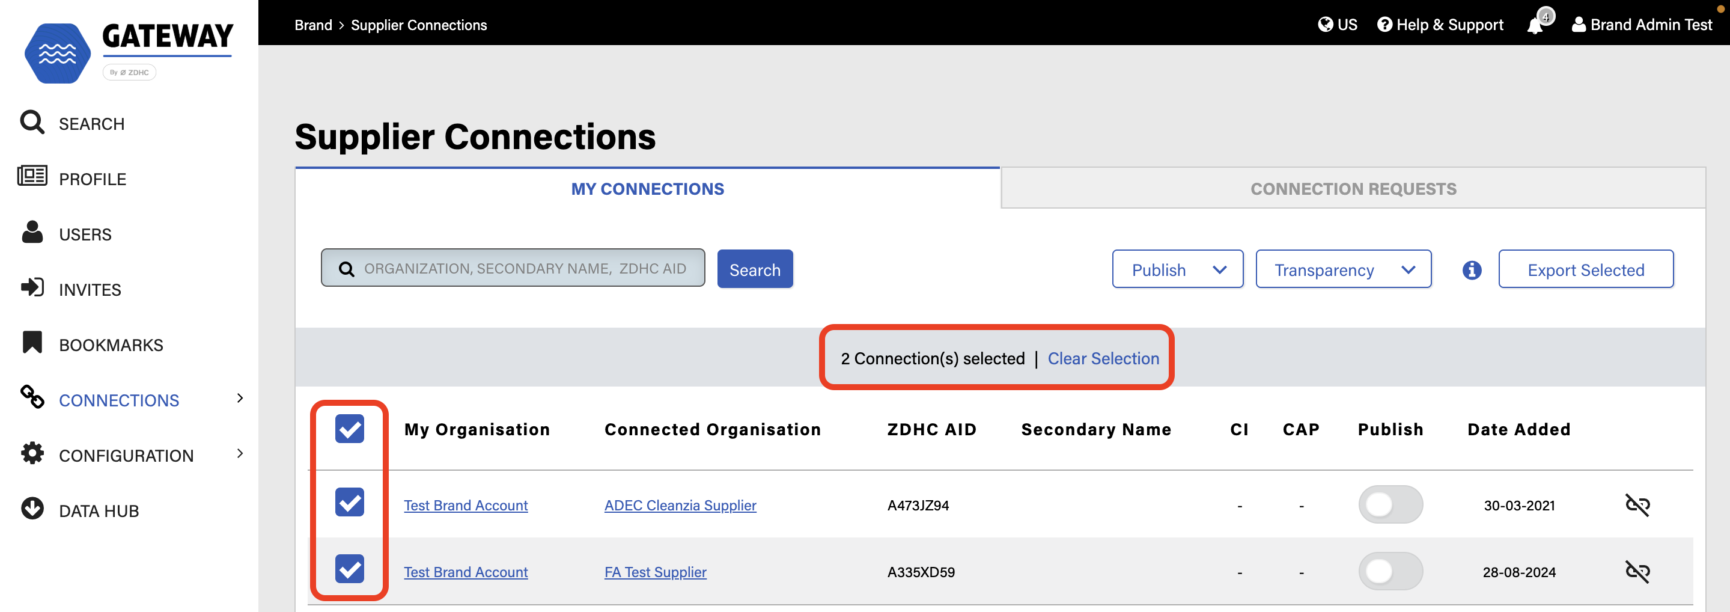
Task: Select the My Connections tab
Action: click(647, 189)
